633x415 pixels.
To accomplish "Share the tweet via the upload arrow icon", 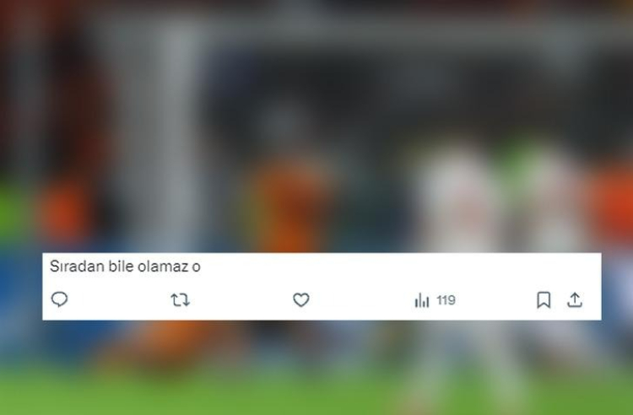I will (x=575, y=299).
